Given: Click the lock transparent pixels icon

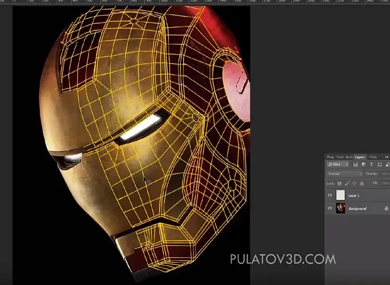Looking at the screenshot, I should 340,183.
